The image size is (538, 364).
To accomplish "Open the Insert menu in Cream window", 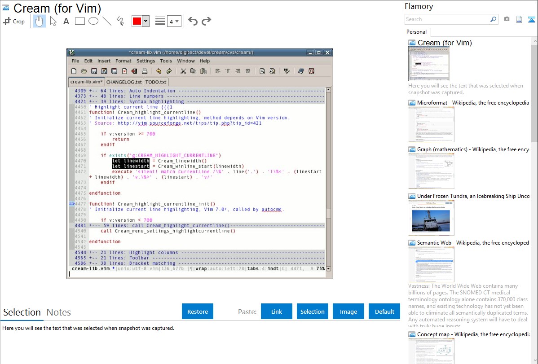I will 104,61.
